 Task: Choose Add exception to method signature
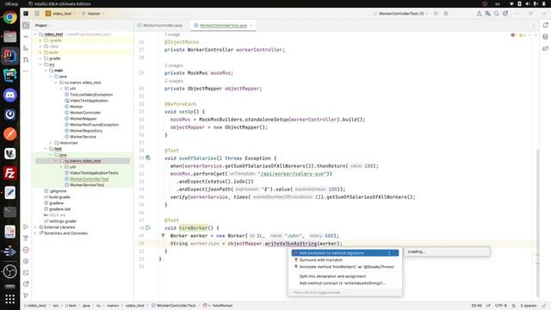point(345,253)
